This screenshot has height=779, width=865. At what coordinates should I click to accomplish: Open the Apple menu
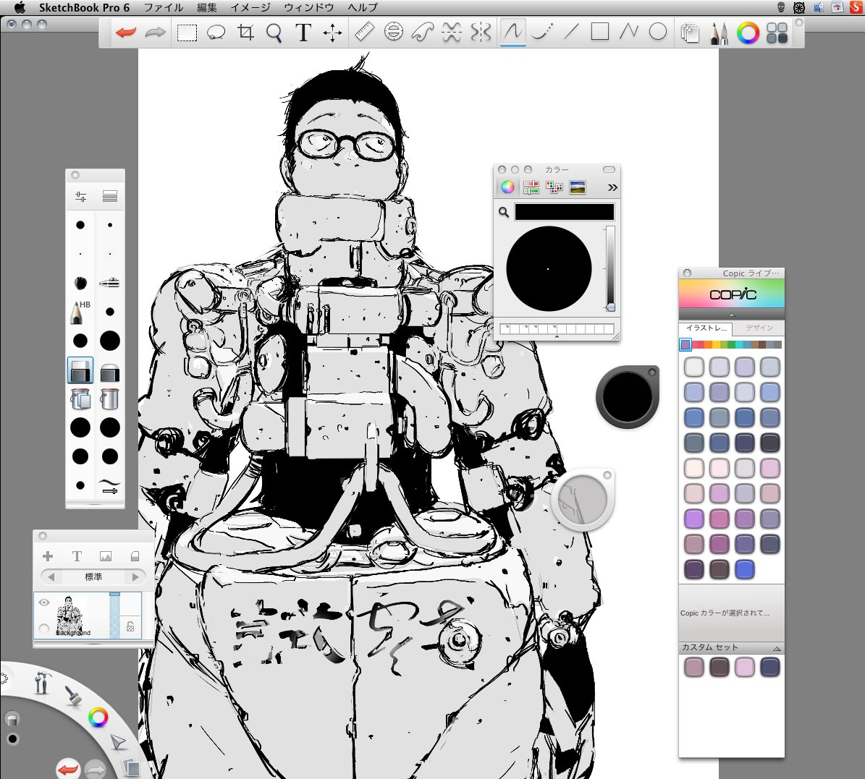click(x=20, y=8)
